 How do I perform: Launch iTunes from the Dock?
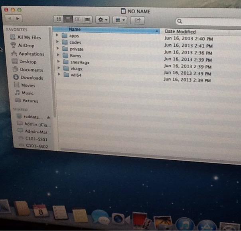click(x=184, y=224)
